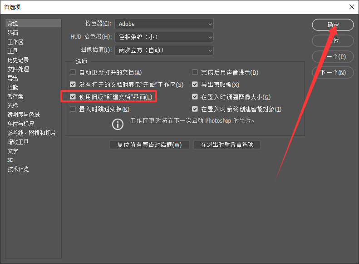Select 常规 category in sidebar

pos(34,24)
